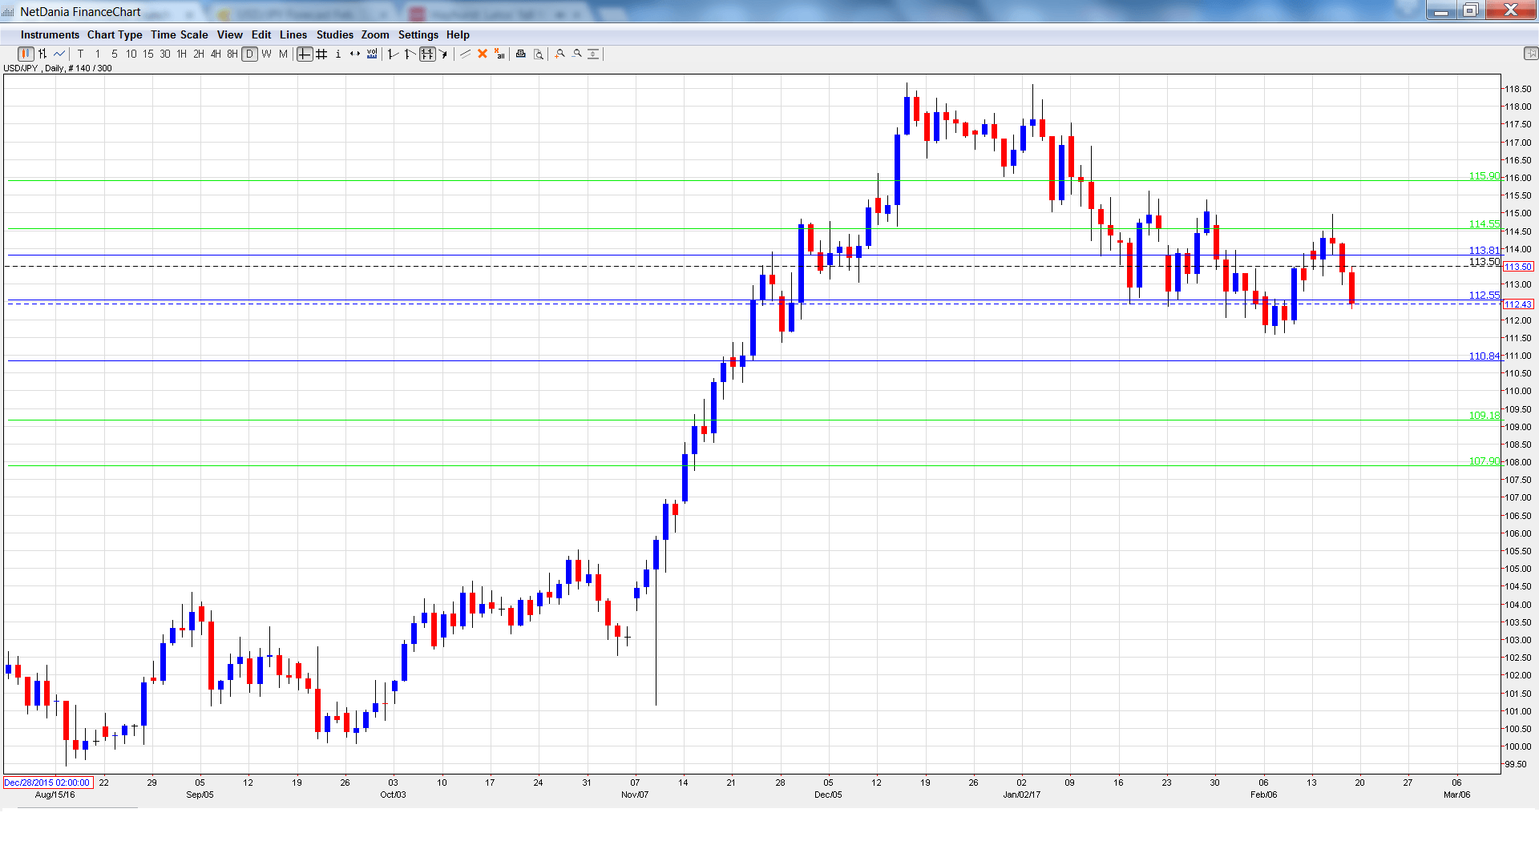This screenshot has width=1539, height=865.
Task: Switch to line chart icon
Action: coord(59,54)
